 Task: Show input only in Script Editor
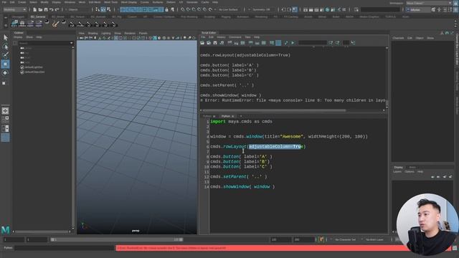(x=257, y=43)
